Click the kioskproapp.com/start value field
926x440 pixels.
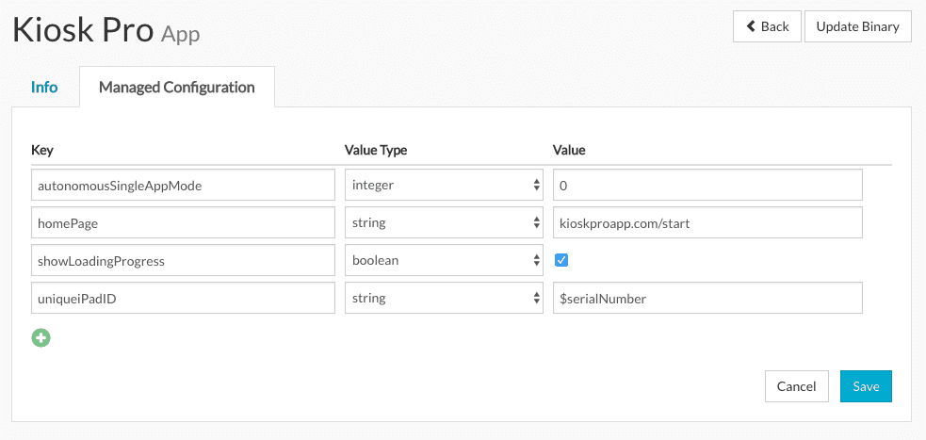click(707, 222)
